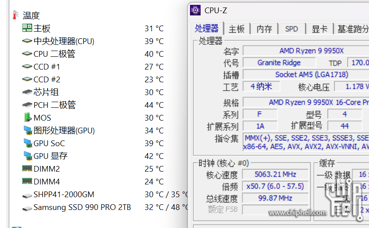The width and height of the screenshot is (369, 228).
Task: Click the 规格 field with 16-Core text
Action: pos(306,102)
